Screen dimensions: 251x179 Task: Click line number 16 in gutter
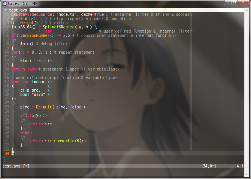[7, 78]
